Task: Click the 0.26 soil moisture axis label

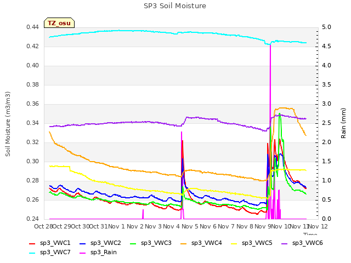Action: coord(32,200)
